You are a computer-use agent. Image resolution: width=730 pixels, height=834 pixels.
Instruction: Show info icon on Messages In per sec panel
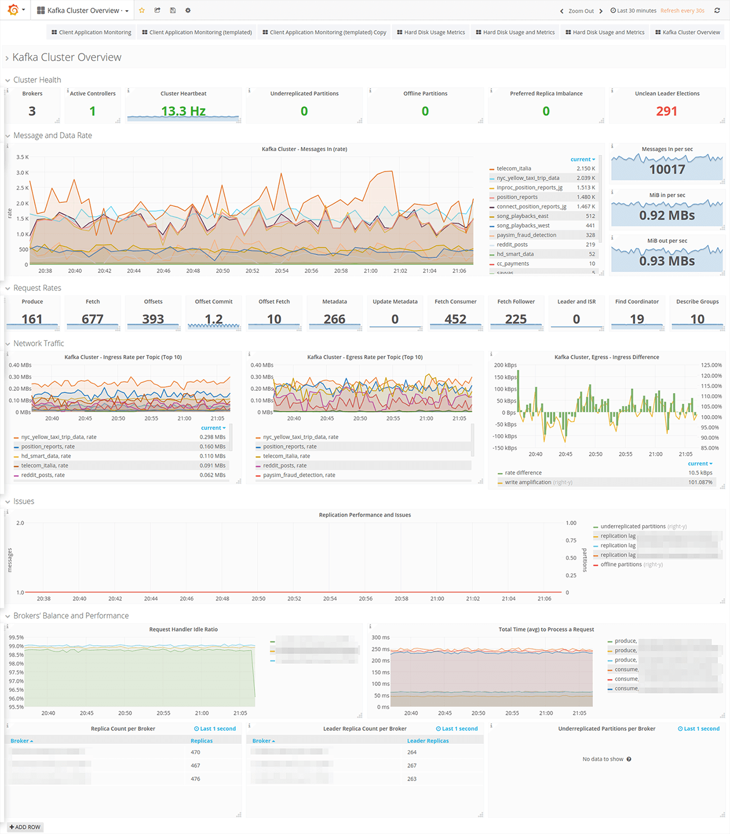coord(612,145)
